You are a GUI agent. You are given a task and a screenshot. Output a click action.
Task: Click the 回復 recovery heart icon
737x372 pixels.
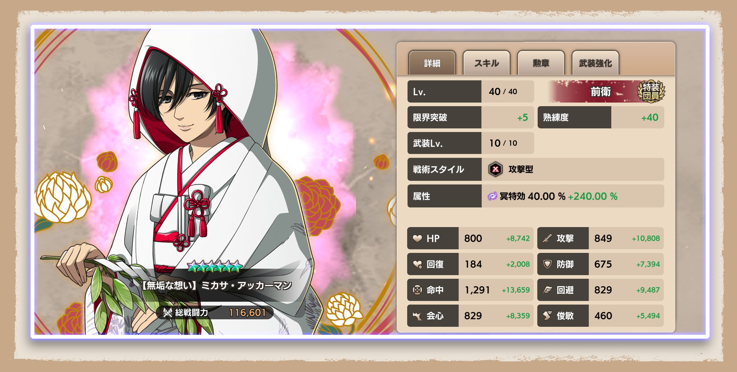tap(417, 264)
